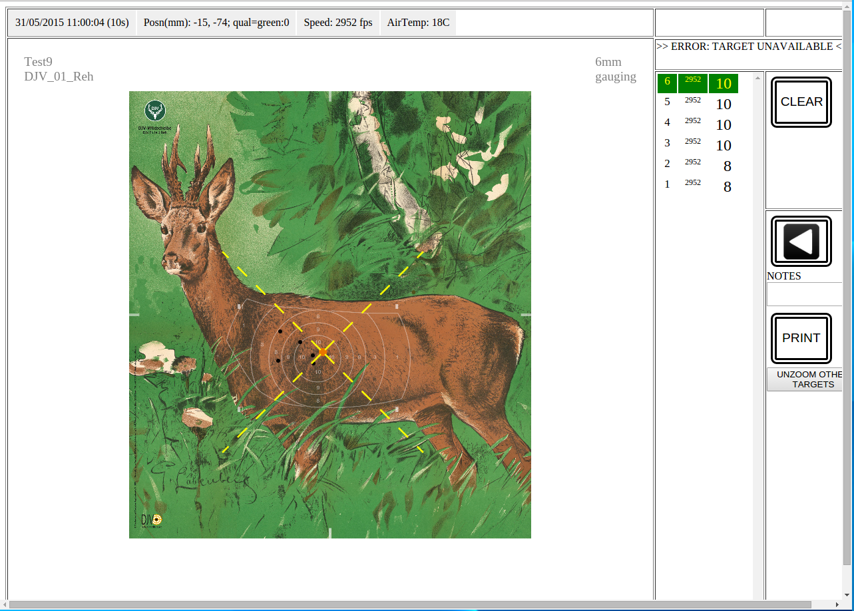Click the black back arrow button
This screenshot has width=854, height=611.
coord(801,241)
